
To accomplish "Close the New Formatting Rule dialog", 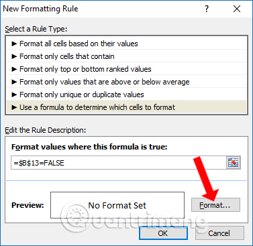I will (237, 9).
